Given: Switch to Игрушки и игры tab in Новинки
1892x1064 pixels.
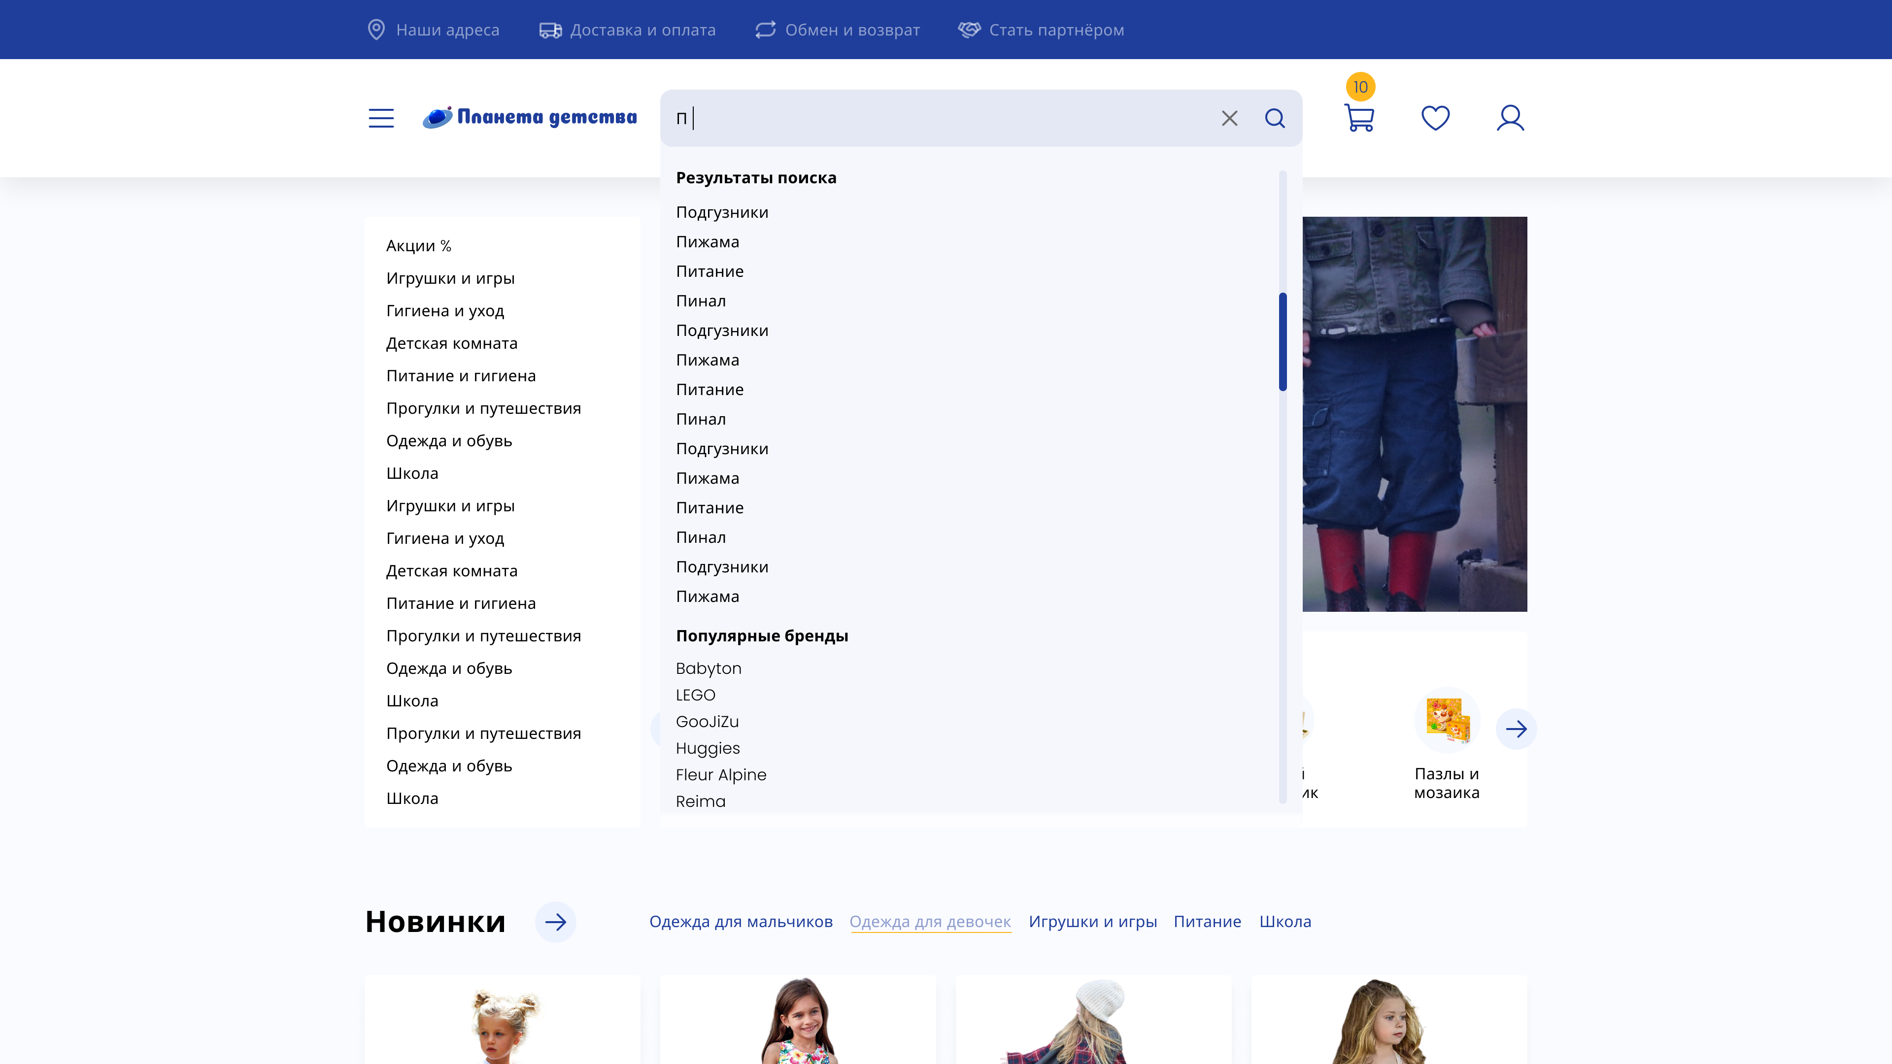Looking at the screenshot, I should pyautogui.click(x=1092, y=922).
